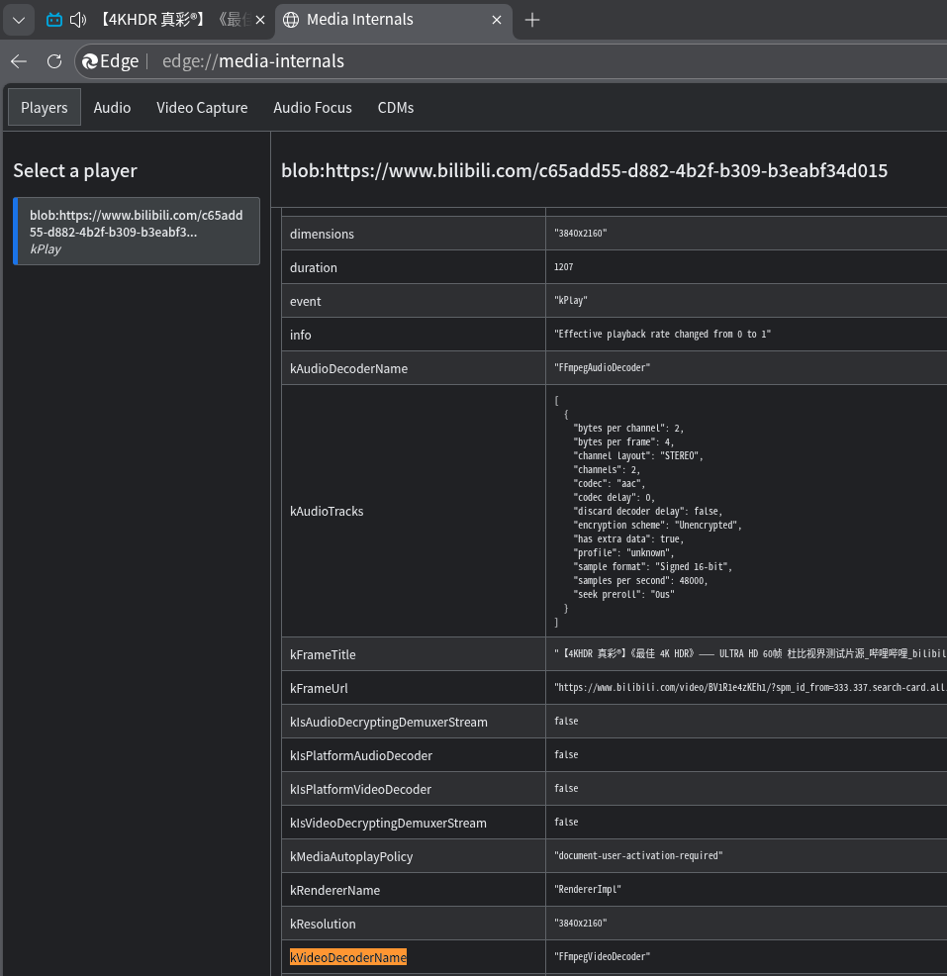Reload the page with refresh icon
The image size is (947, 976).
(x=54, y=61)
